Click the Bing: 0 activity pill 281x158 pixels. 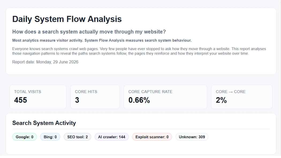pos(50,137)
